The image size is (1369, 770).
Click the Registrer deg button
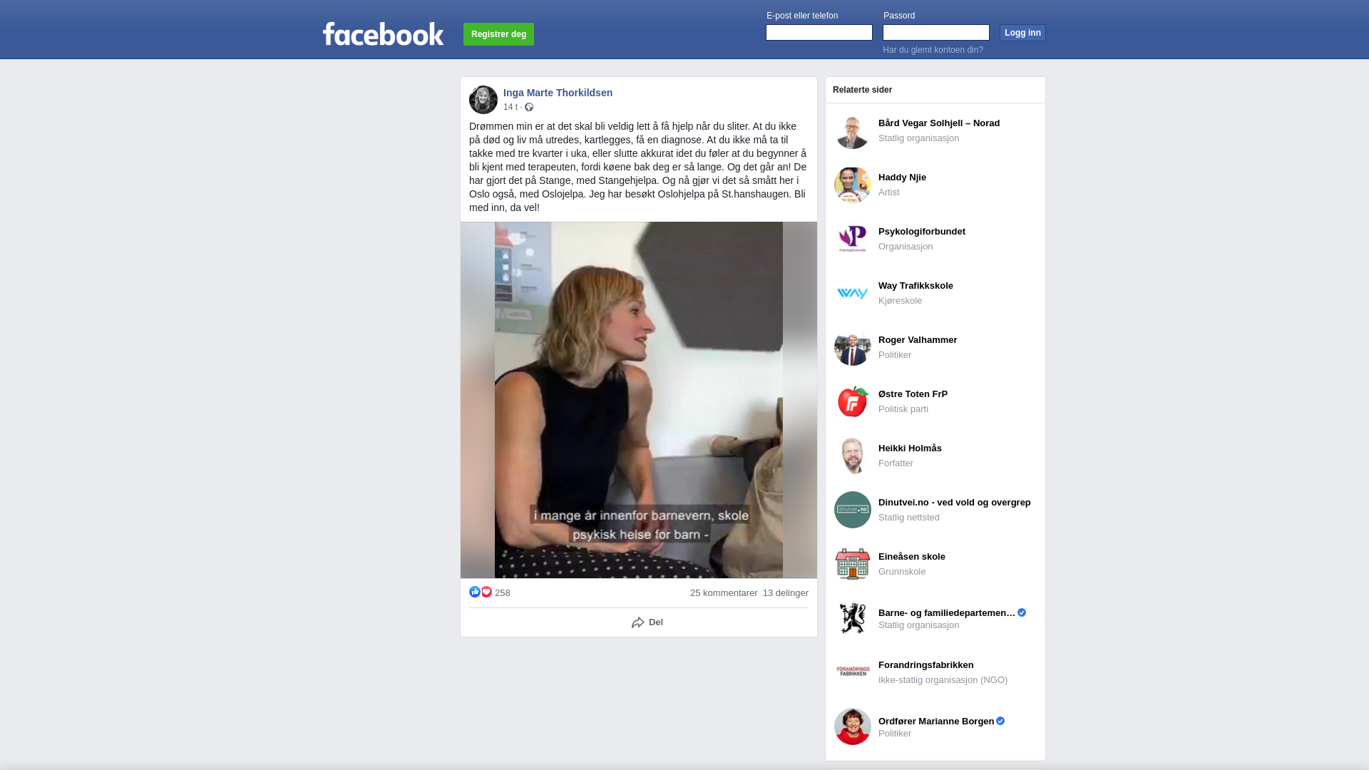(498, 34)
